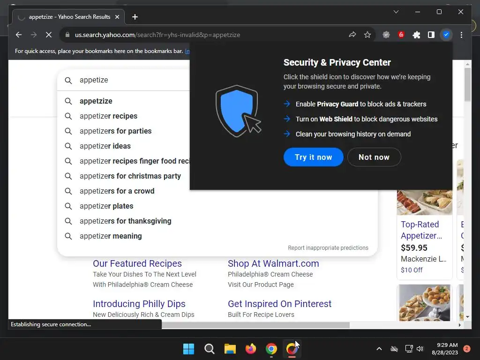Viewport: 480px width, 360px height.
Task: Click the active browser icon beside Chrome in taskbar
Action: (292, 349)
